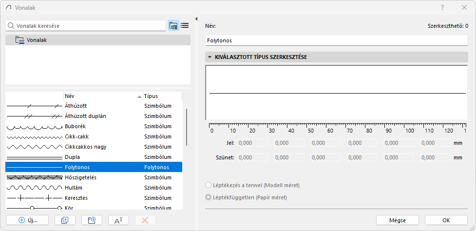Click the line preview area

point(336,93)
